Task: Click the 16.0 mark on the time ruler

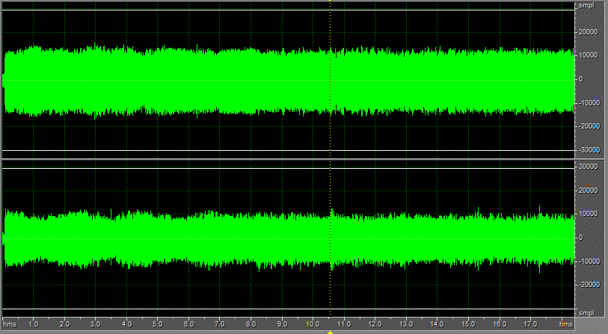Action: click(x=500, y=324)
